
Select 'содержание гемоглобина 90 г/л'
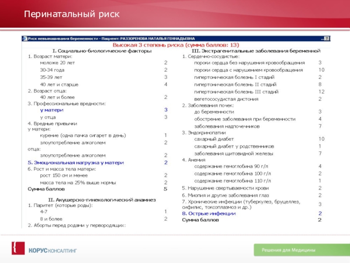click(x=231, y=167)
